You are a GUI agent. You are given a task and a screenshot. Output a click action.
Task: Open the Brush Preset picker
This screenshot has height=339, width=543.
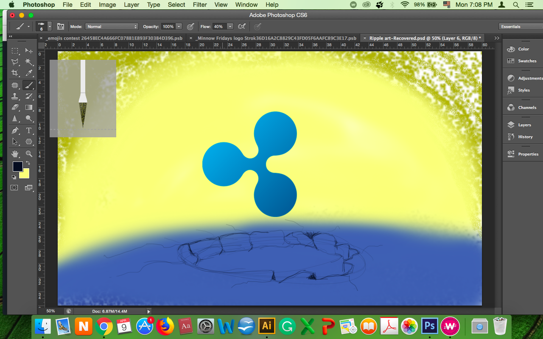pos(50,26)
